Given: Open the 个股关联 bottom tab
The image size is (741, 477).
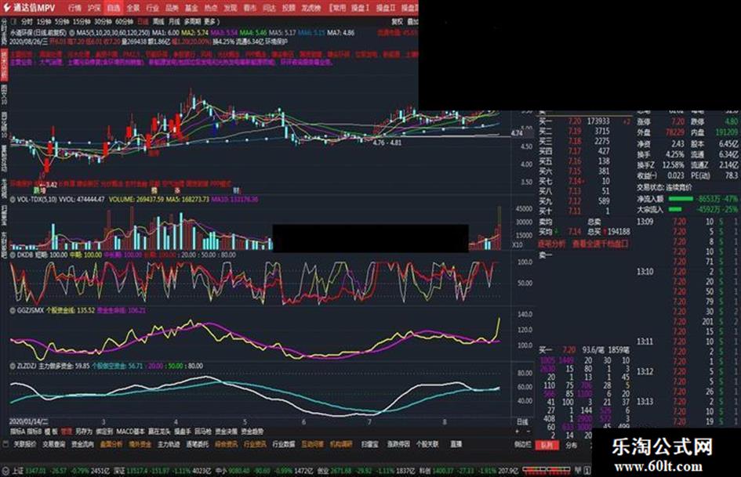Looking at the screenshot, I should click(x=427, y=445).
